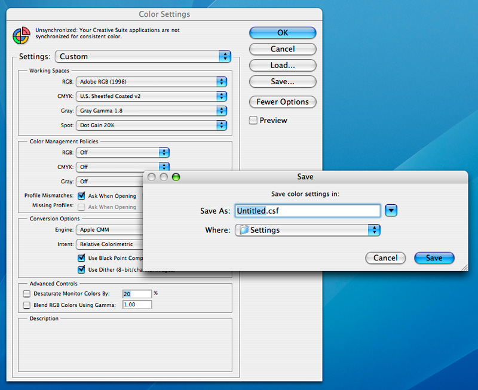
Task: Click the desaturate percentage field showing 20
Action: click(137, 294)
